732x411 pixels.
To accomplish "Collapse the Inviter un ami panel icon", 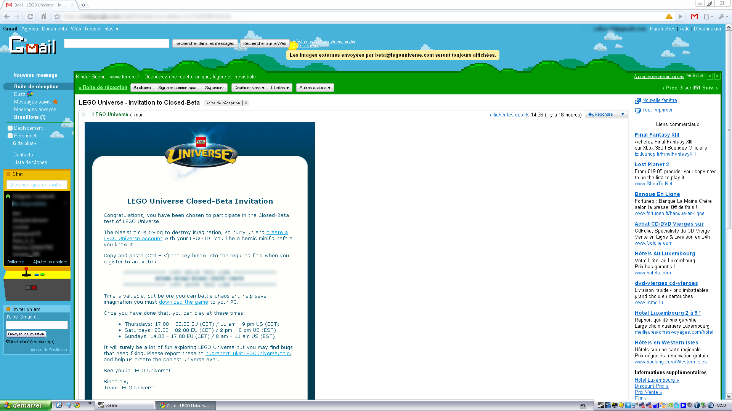I will [x=8, y=309].
